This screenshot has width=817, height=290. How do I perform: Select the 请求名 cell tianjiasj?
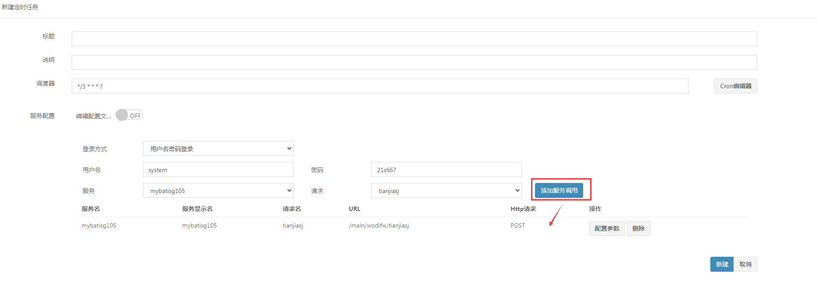tap(293, 225)
